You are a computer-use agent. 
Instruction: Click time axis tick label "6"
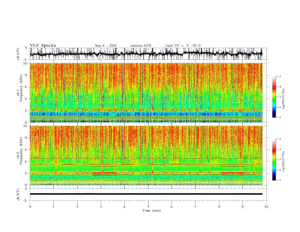[x=172, y=207]
